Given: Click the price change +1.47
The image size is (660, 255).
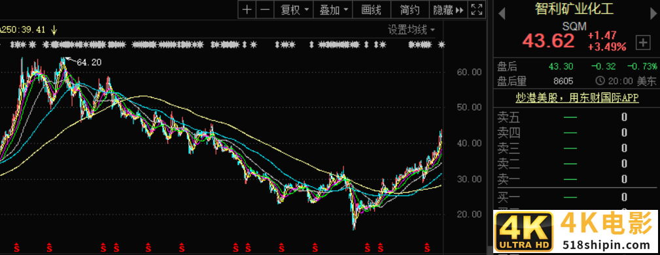Looking at the screenshot, I should [602, 35].
